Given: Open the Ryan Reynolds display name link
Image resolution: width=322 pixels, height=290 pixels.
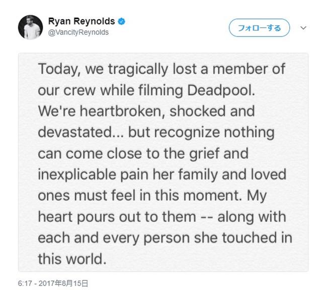Looking at the screenshot, I should click(x=82, y=21).
